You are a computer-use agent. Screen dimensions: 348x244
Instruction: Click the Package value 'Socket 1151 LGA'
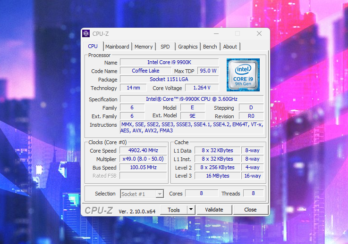pyautogui.click(x=170, y=79)
